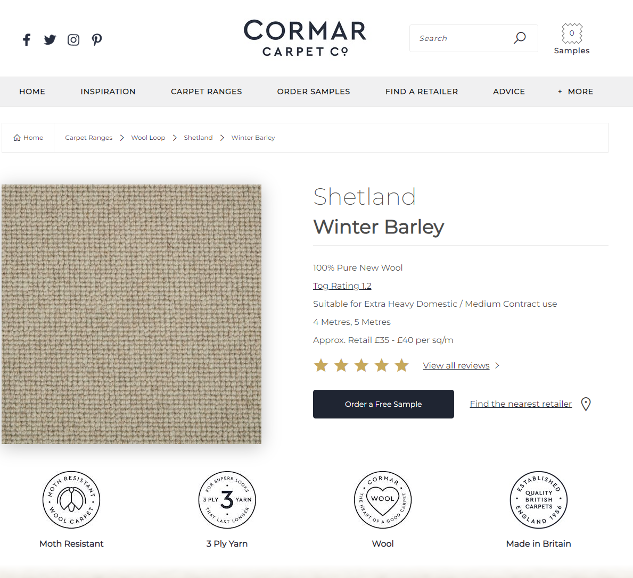The height and width of the screenshot is (578, 633).
Task: Click the Order a Free Sample button
Action: pos(383,404)
